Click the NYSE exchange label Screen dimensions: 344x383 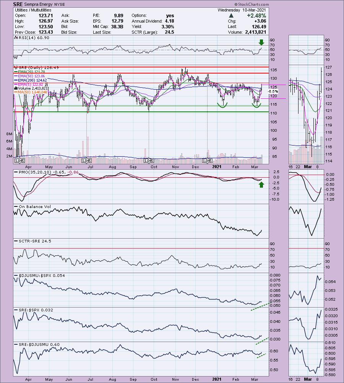(60, 4)
